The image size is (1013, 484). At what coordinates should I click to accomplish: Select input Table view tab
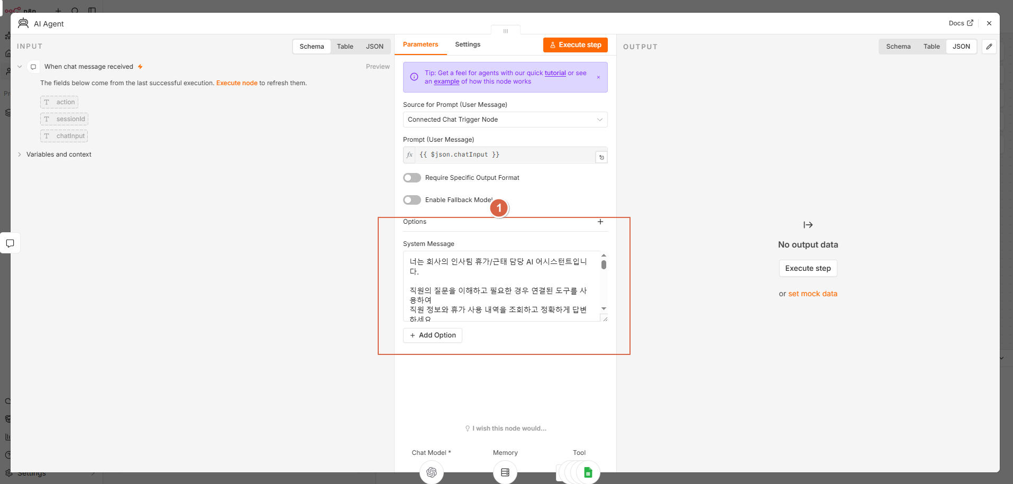coord(345,47)
